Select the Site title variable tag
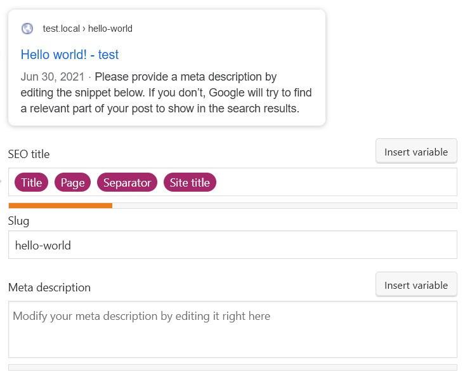The width and height of the screenshot is (465, 377). (x=190, y=182)
